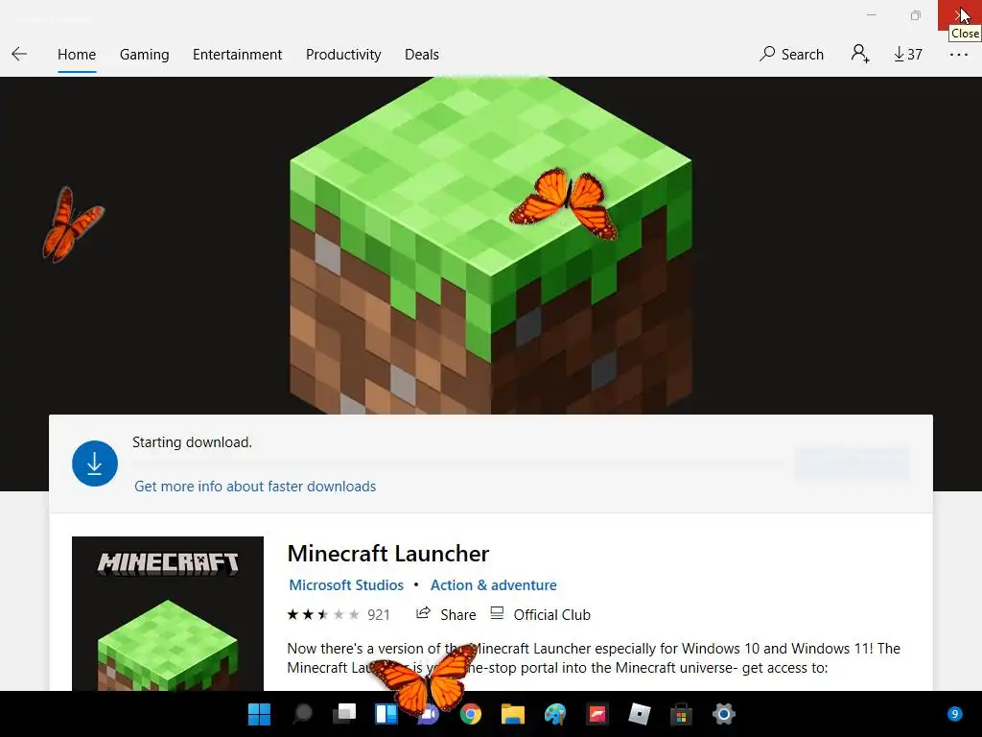Open taskbar search
982x737 pixels.
tap(302, 714)
